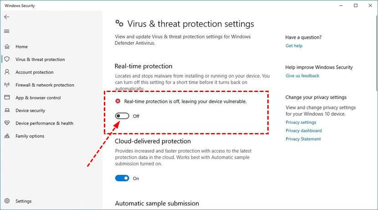Turn on Real-time protection toggle

[x=122, y=116]
